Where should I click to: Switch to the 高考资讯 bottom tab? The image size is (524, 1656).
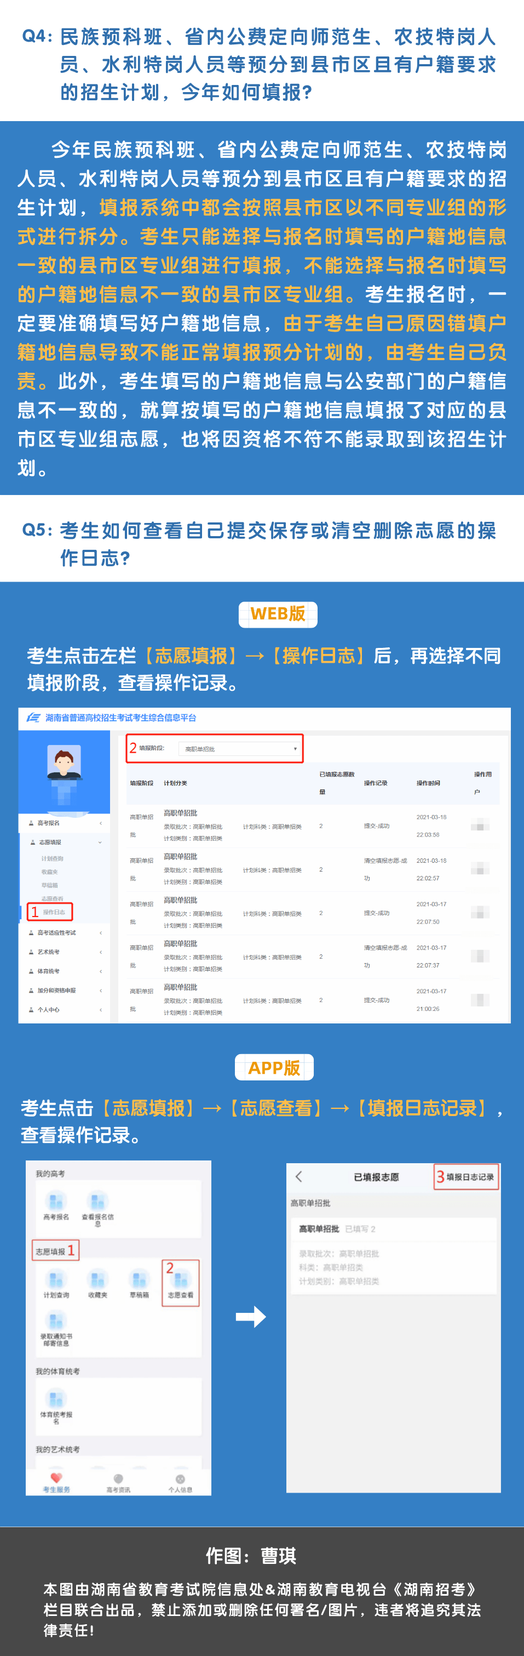(x=118, y=1484)
